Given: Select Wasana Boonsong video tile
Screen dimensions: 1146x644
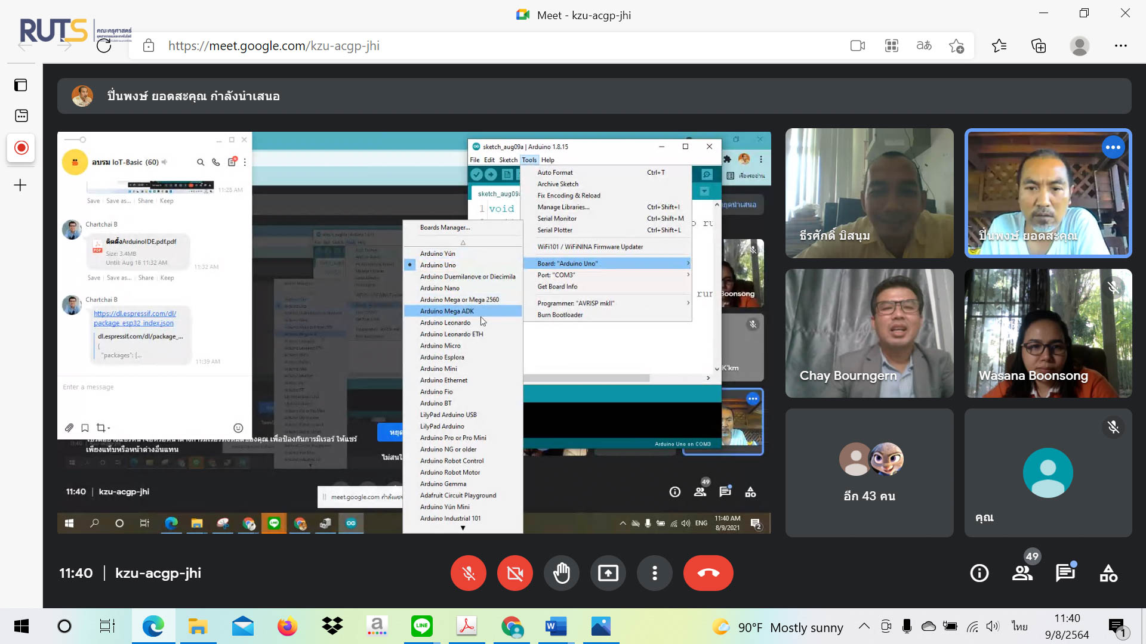Looking at the screenshot, I should pos(1049,333).
